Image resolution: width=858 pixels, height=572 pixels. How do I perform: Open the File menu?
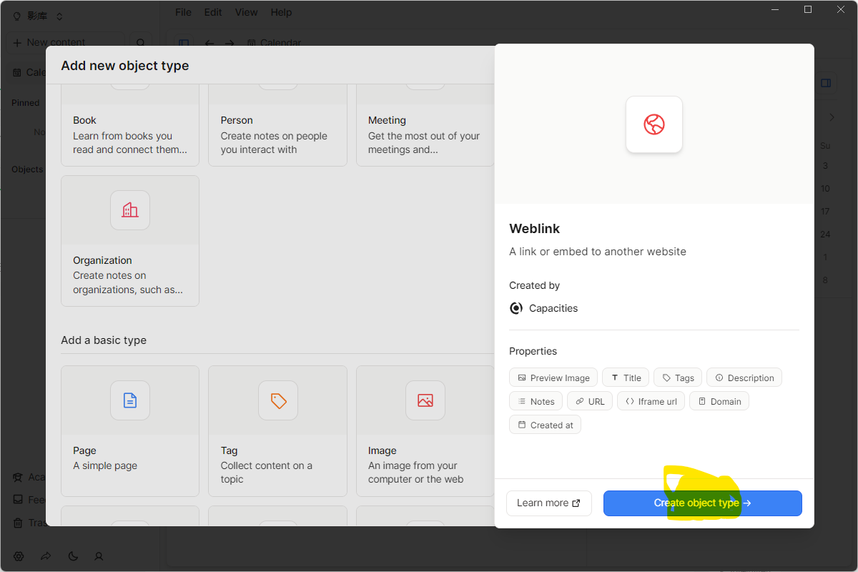(x=183, y=12)
